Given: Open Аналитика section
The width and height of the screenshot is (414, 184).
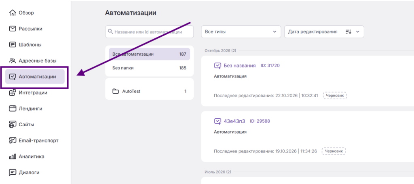Looking at the screenshot, I should point(32,157).
